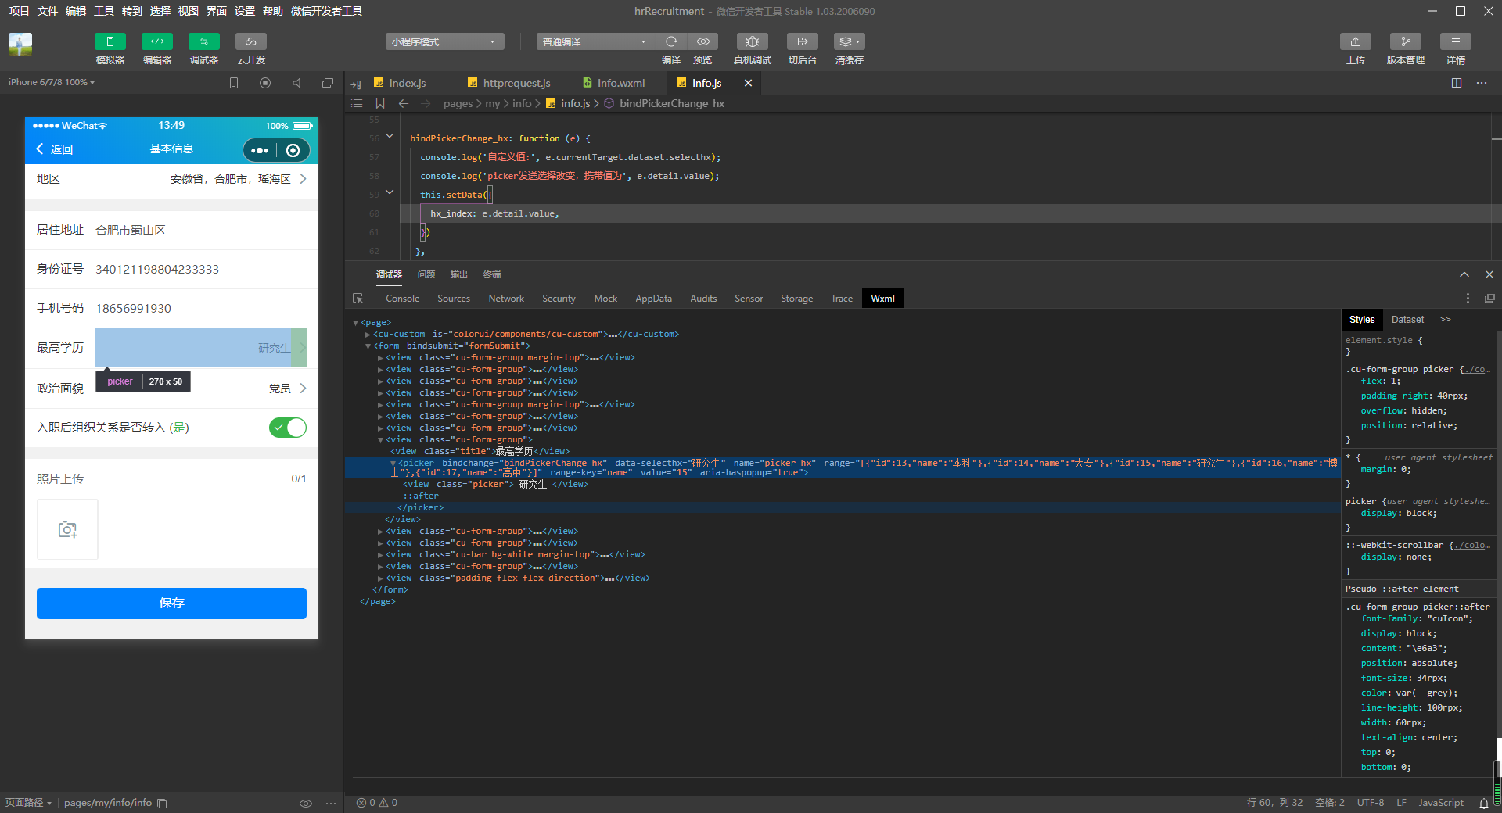Open the AppData debugger tab

[652, 299]
